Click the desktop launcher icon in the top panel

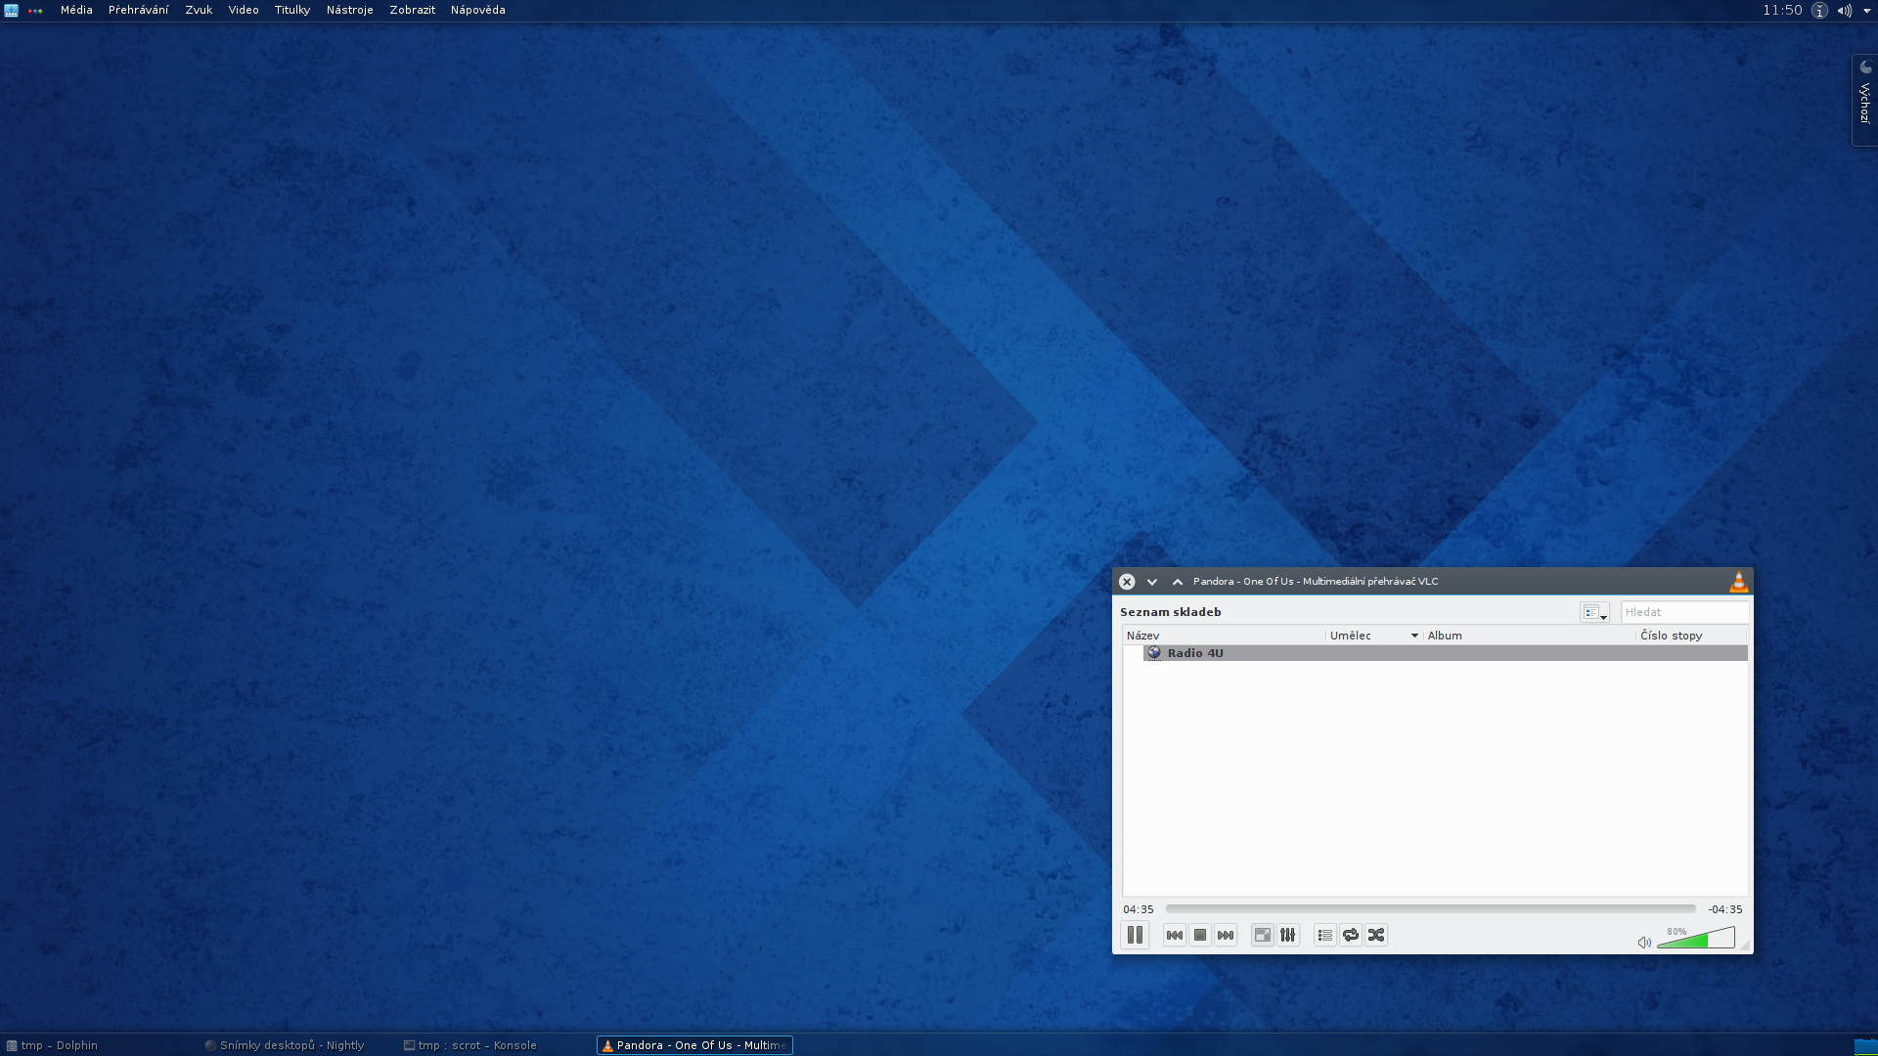click(x=12, y=10)
